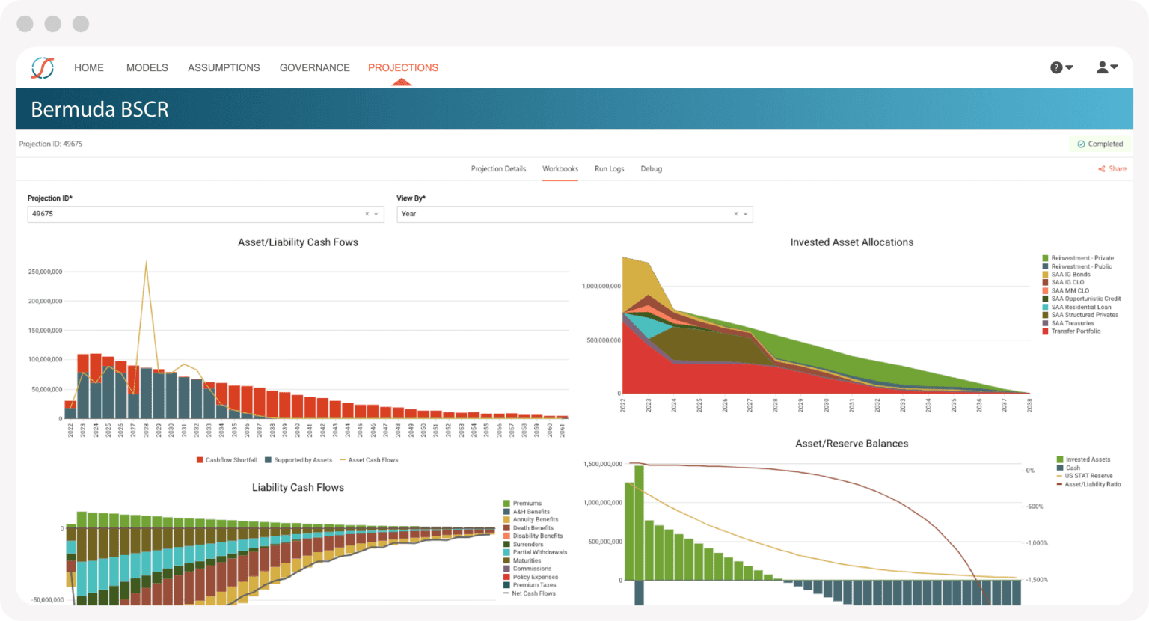
Task: Open the GOVERNANCE menu item
Action: pos(315,67)
